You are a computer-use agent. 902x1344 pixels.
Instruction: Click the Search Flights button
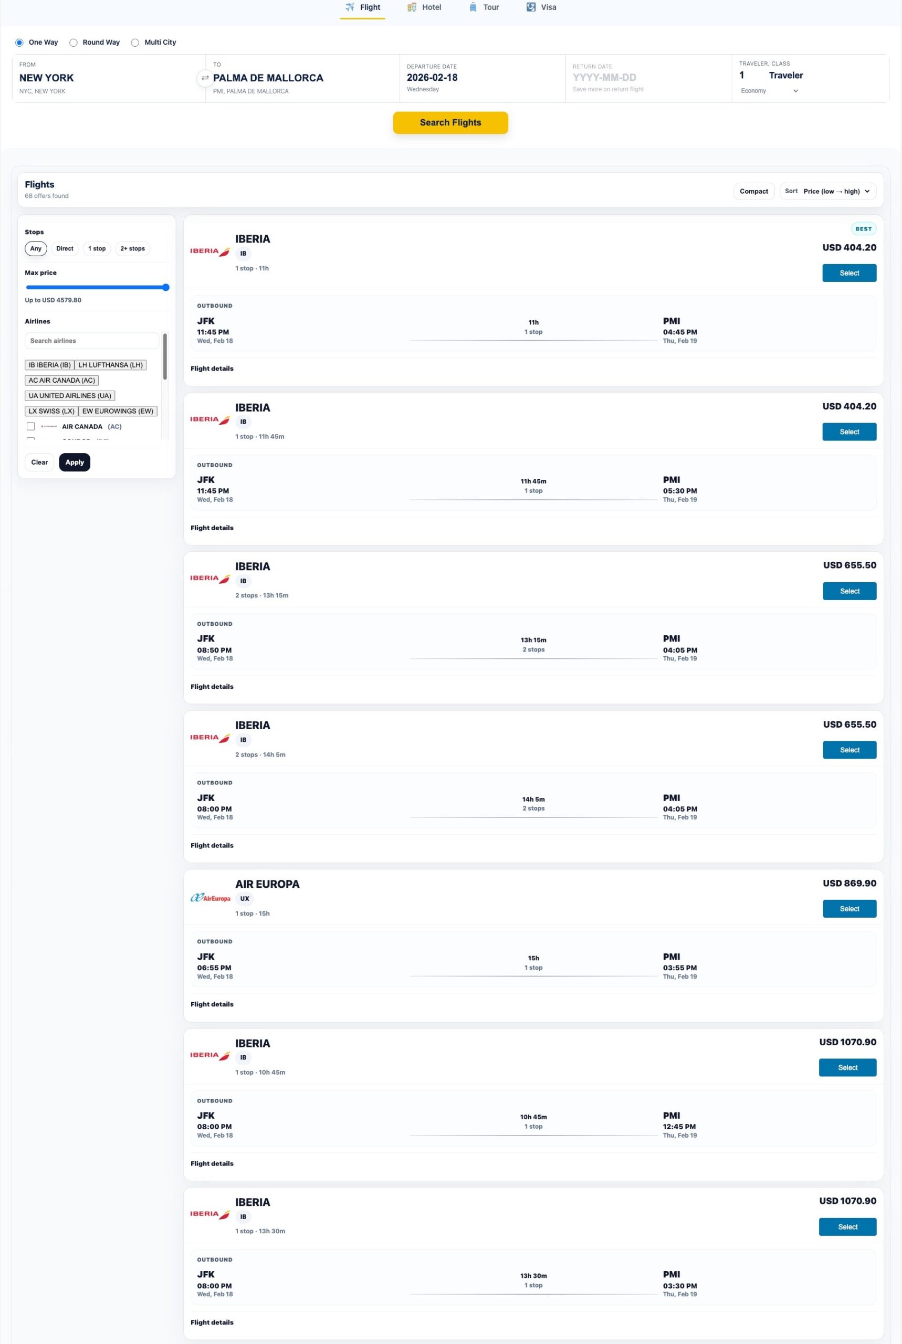click(450, 122)
